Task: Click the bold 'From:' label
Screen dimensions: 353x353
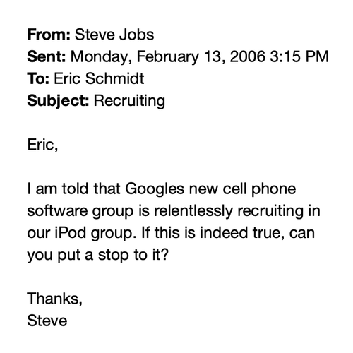Action: (49, 35)
